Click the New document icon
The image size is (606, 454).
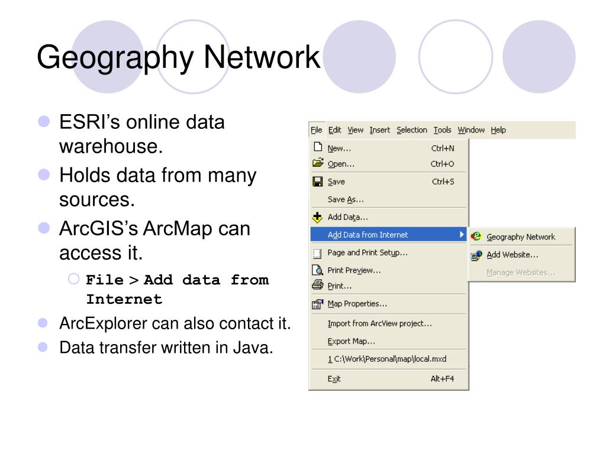[x=318, y=147]
